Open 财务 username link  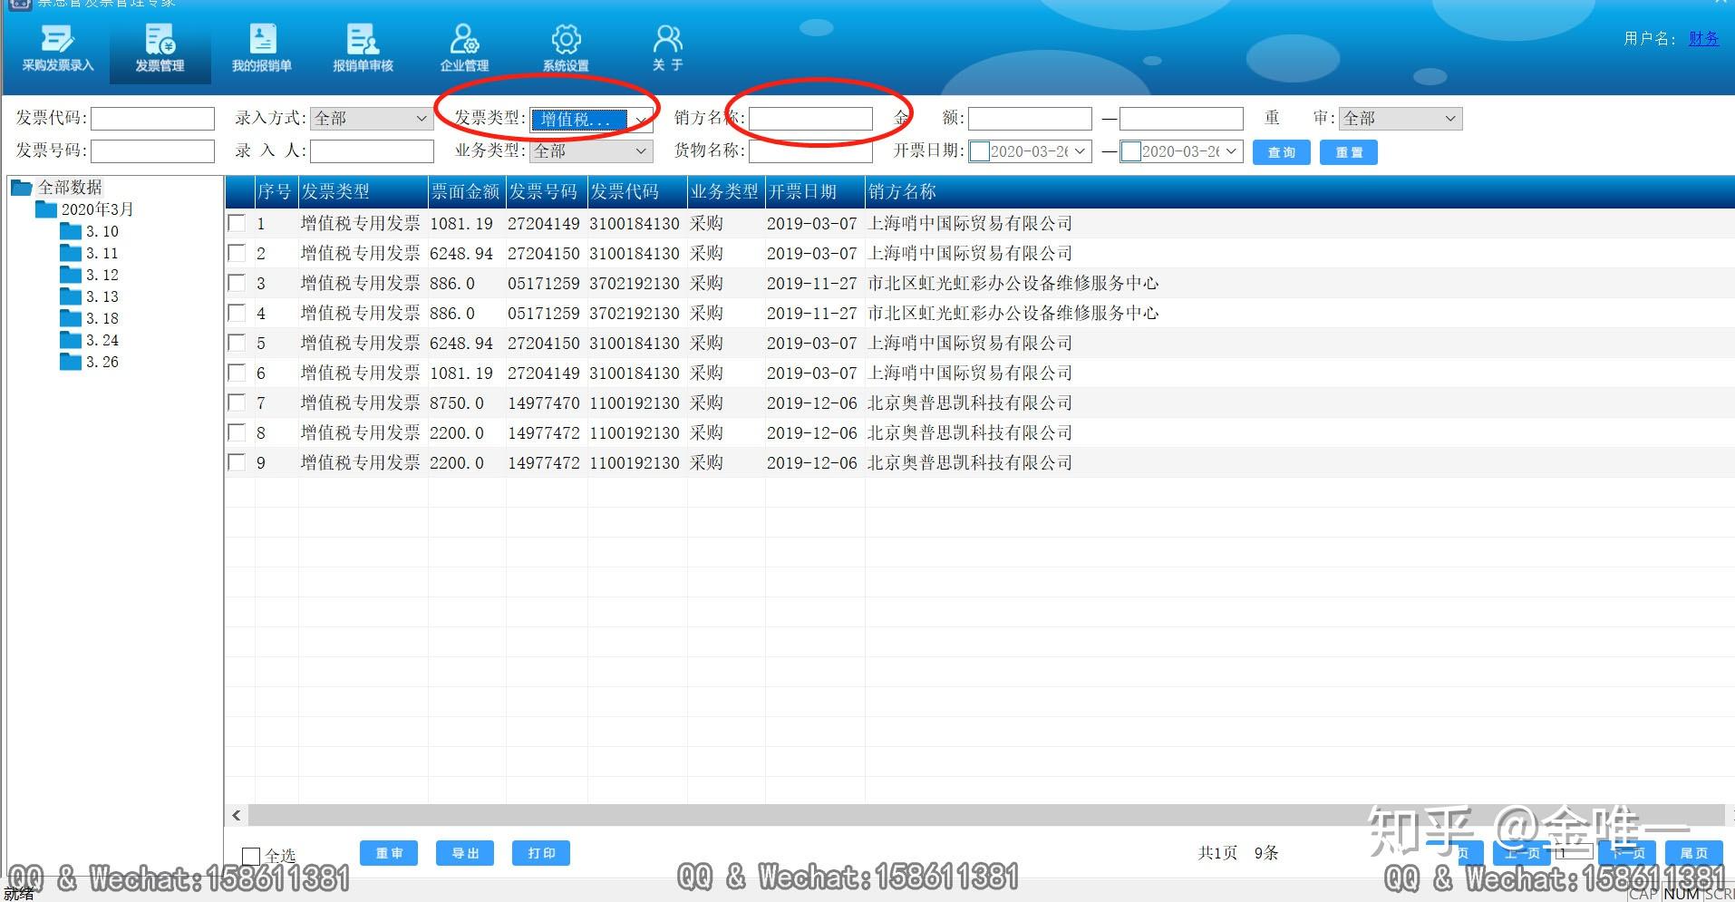pyautogui.click(x=1703, y=38)
